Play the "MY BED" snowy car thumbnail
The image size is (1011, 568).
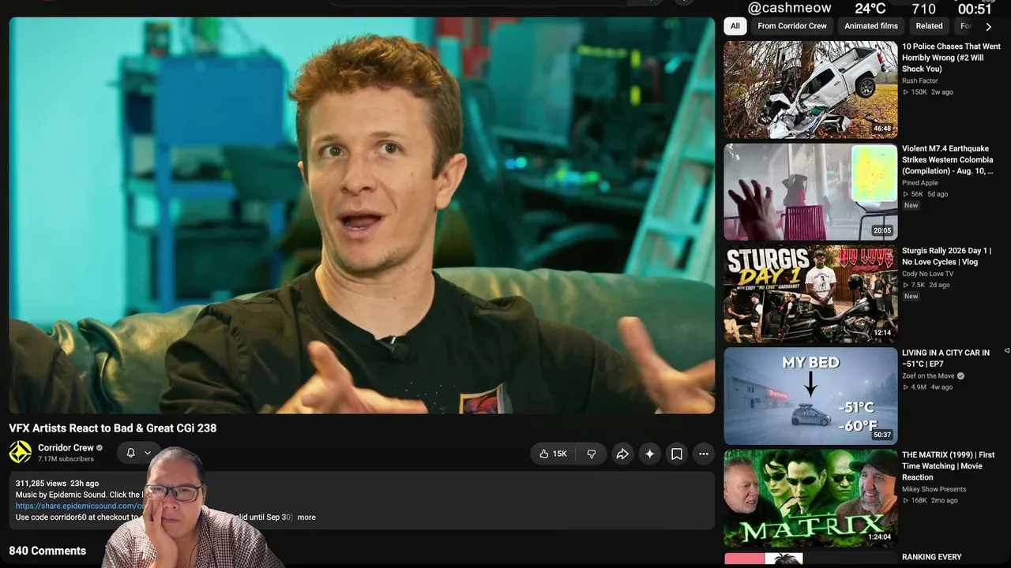(810, 396)
